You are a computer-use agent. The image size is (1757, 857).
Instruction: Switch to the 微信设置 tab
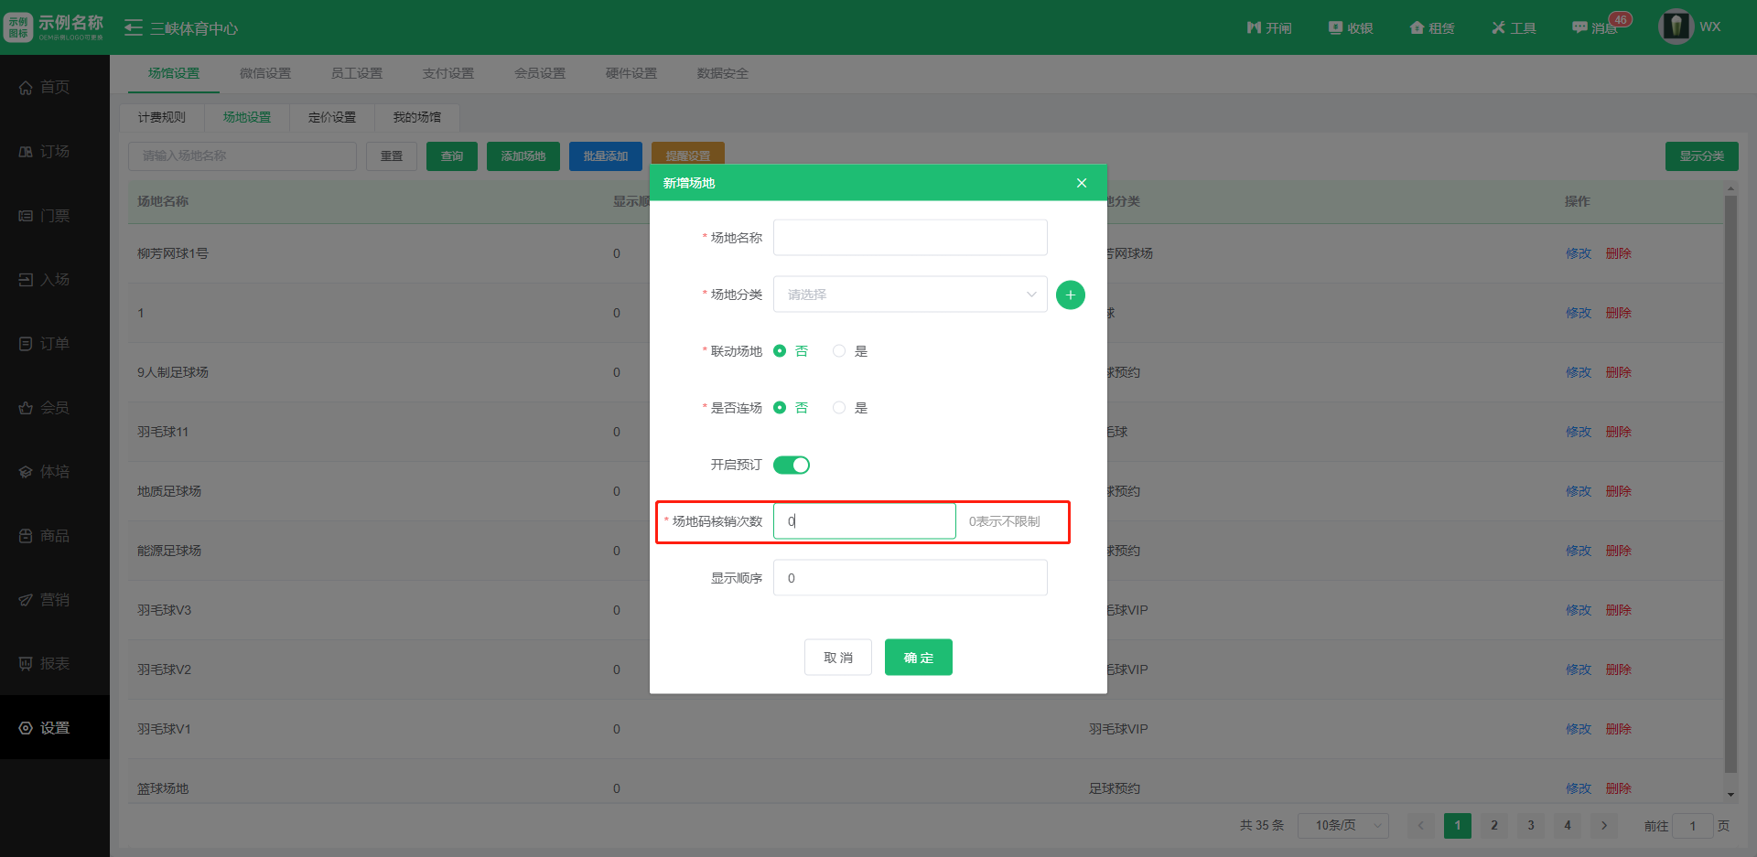pos(265,73)
